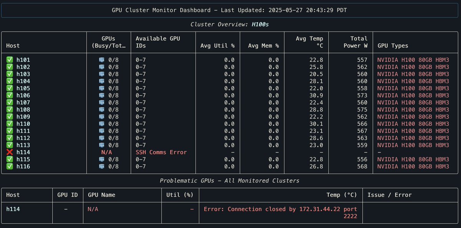The height and width of the screenshot is (228, 461).
Task: Click the Host column header in Cluster Overview
Action: point(13,46)
